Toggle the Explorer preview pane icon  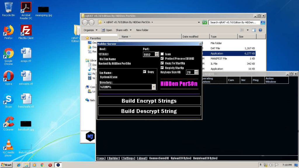[254, 30]
